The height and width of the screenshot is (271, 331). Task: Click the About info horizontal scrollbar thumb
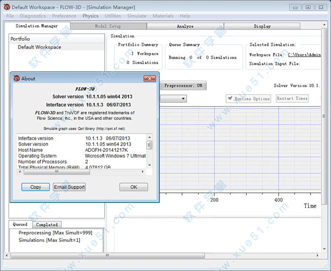pyautogui.click(x=57, y=172)
